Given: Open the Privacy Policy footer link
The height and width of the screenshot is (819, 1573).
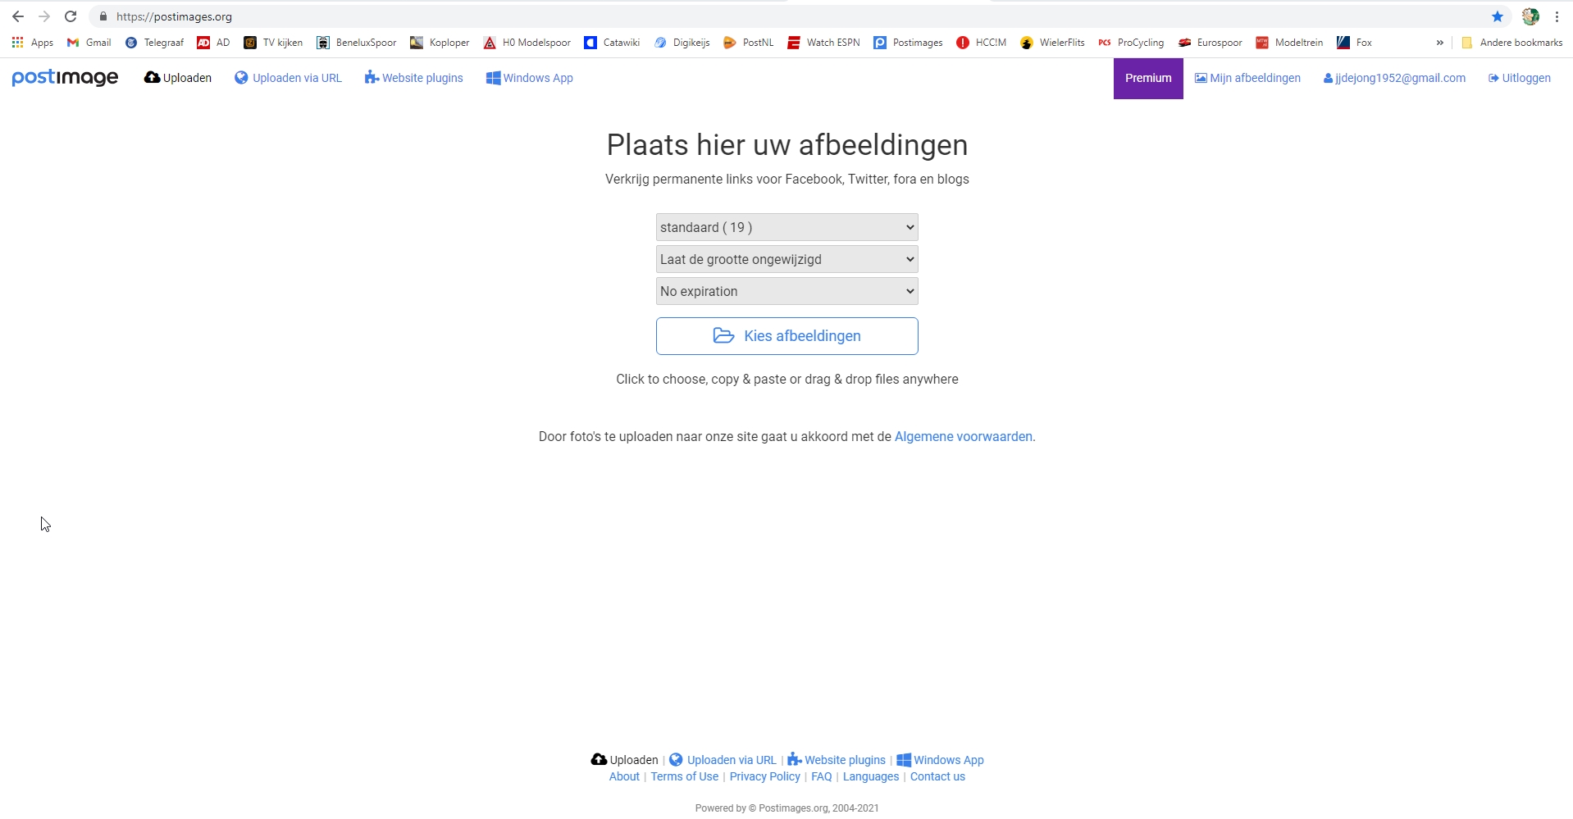Looking at the screenshot, I should point(764,776).
